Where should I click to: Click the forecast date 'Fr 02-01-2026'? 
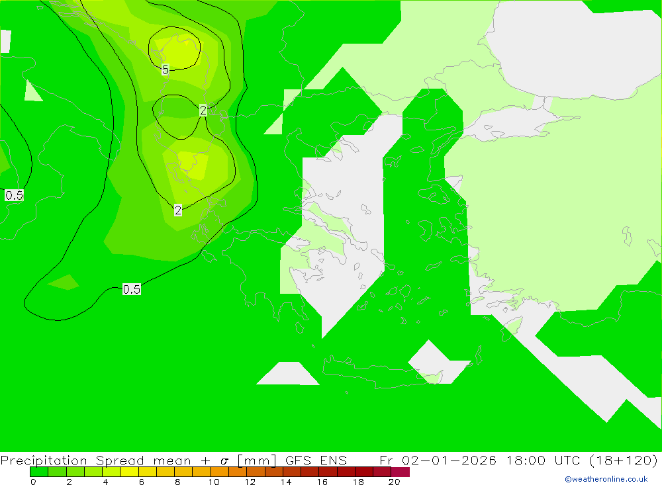click(x=438, y=460)
